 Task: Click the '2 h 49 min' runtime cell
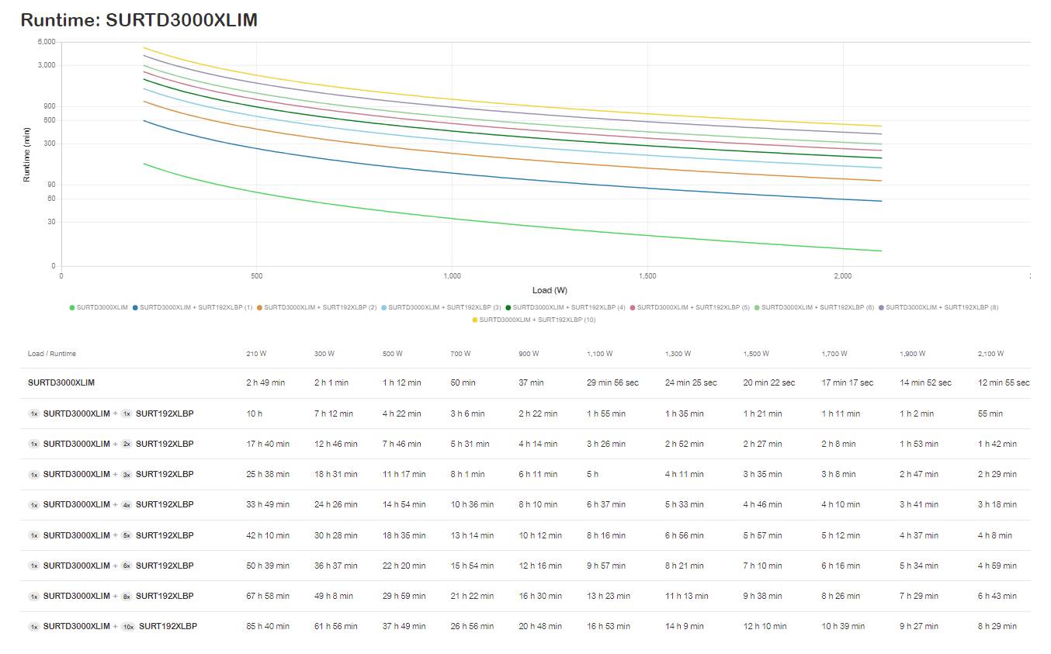(265, 382)
